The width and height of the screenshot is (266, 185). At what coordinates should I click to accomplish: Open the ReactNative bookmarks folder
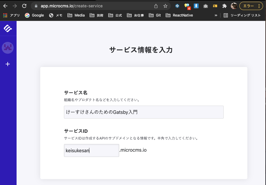coord(179,15)
